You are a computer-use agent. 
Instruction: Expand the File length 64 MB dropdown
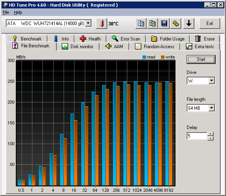point(212,108)
